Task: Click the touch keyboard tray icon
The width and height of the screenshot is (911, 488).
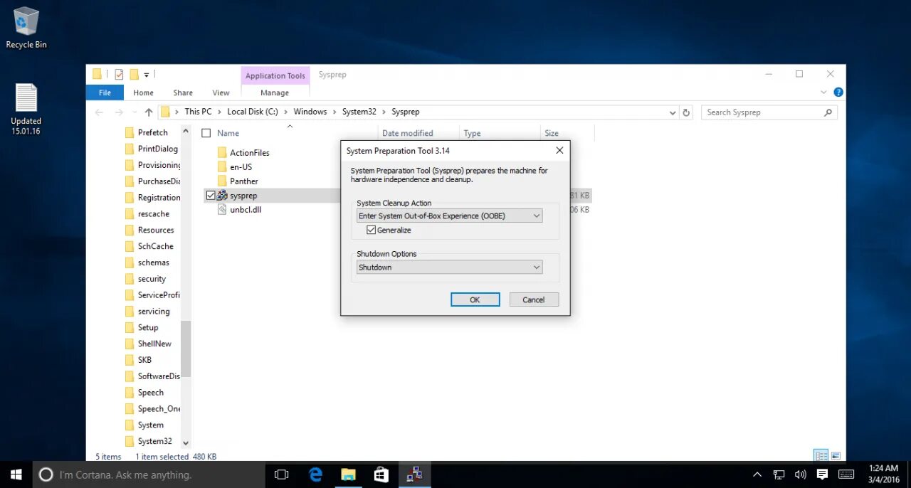Action: (846, 474)
